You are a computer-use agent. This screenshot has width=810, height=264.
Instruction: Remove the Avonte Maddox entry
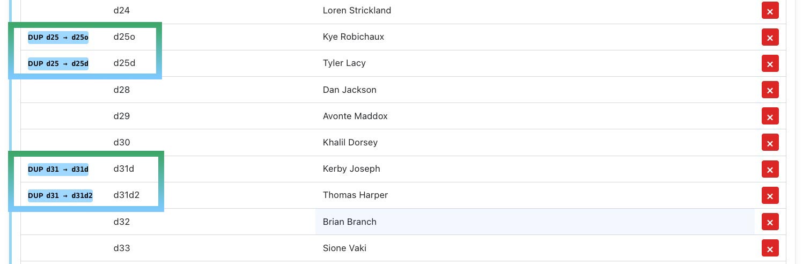click(x=770, y=116)
